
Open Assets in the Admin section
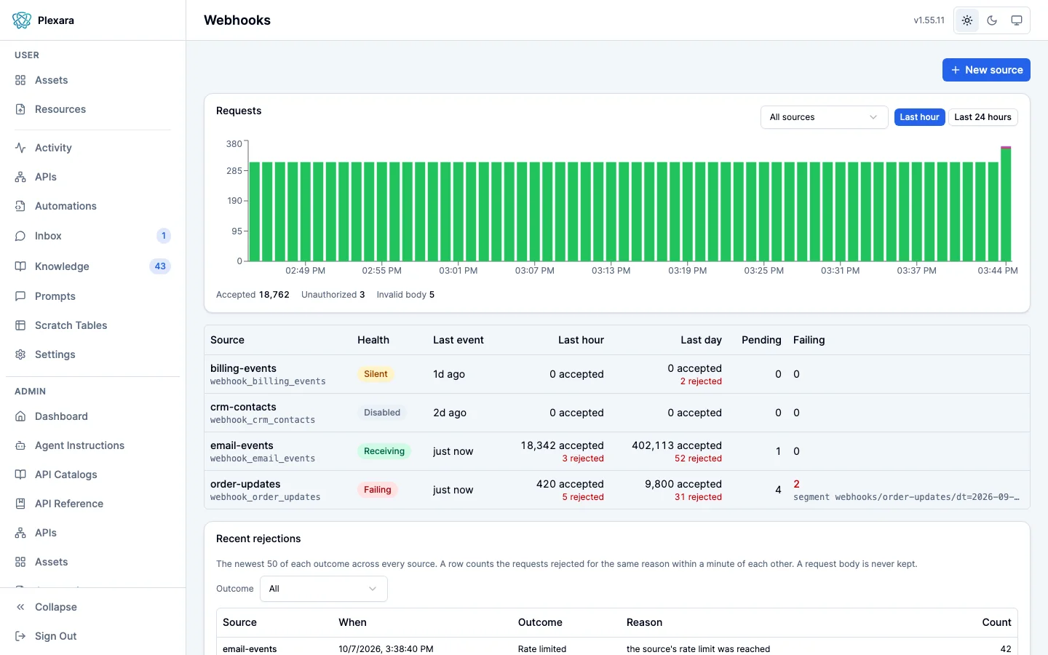click(51, 562)
